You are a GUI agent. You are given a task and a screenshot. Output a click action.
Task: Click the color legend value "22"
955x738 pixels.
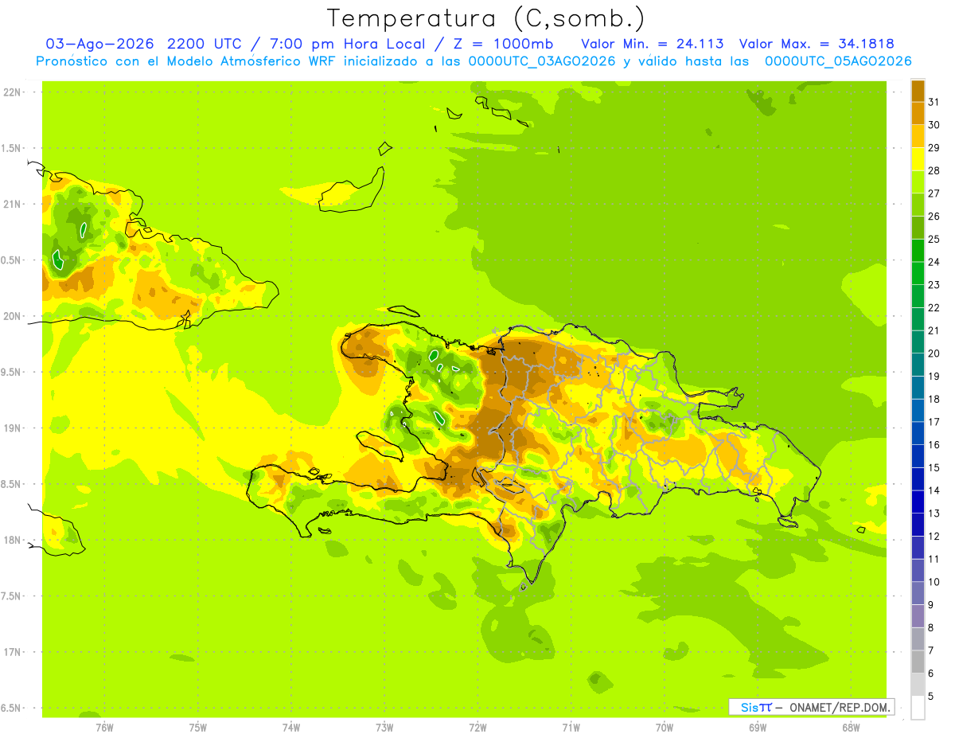coord(934,307)
